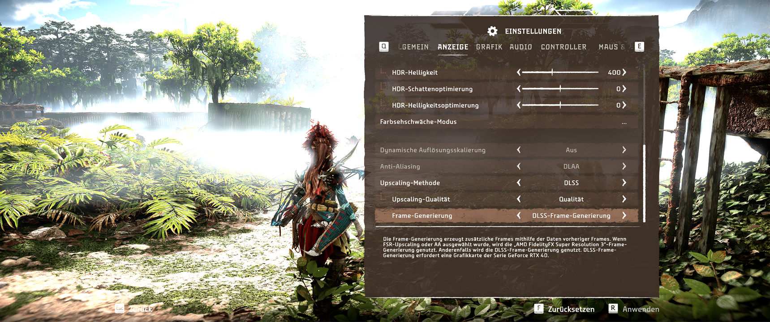The image size is (770, 322).
Task: Click the Zurücksetzen button
Action: point(564,309)
